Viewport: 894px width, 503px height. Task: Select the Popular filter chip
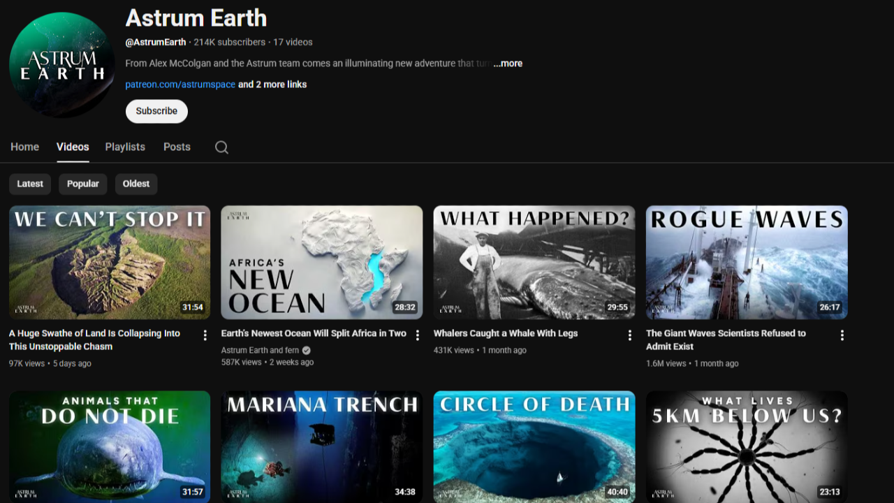82,184
